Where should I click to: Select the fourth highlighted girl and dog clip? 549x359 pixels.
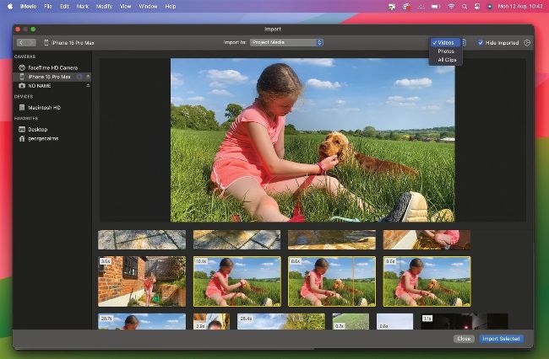(427, 281)
